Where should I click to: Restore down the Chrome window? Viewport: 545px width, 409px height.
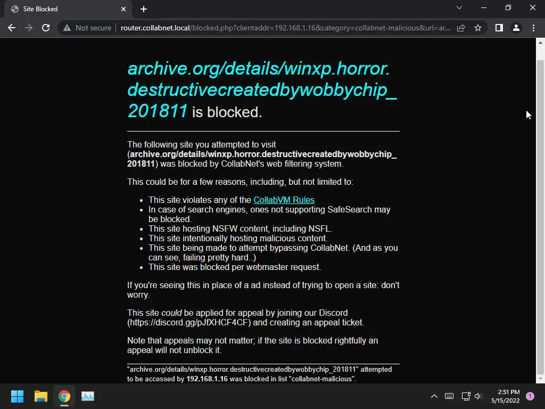(x=508, y=7)
